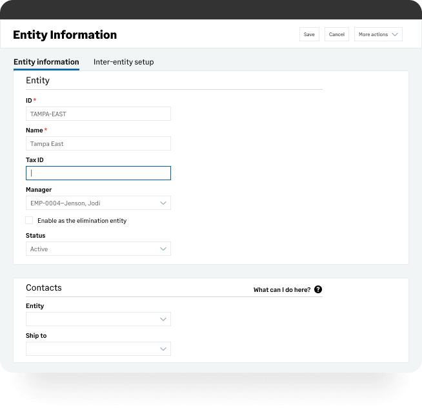422x414 pixels.
Task: Click the chevron arrow in Contacts Entity field
Action: 163,319
